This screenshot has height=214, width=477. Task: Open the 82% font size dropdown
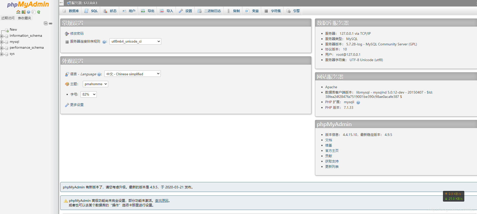(x=89, y=94)
